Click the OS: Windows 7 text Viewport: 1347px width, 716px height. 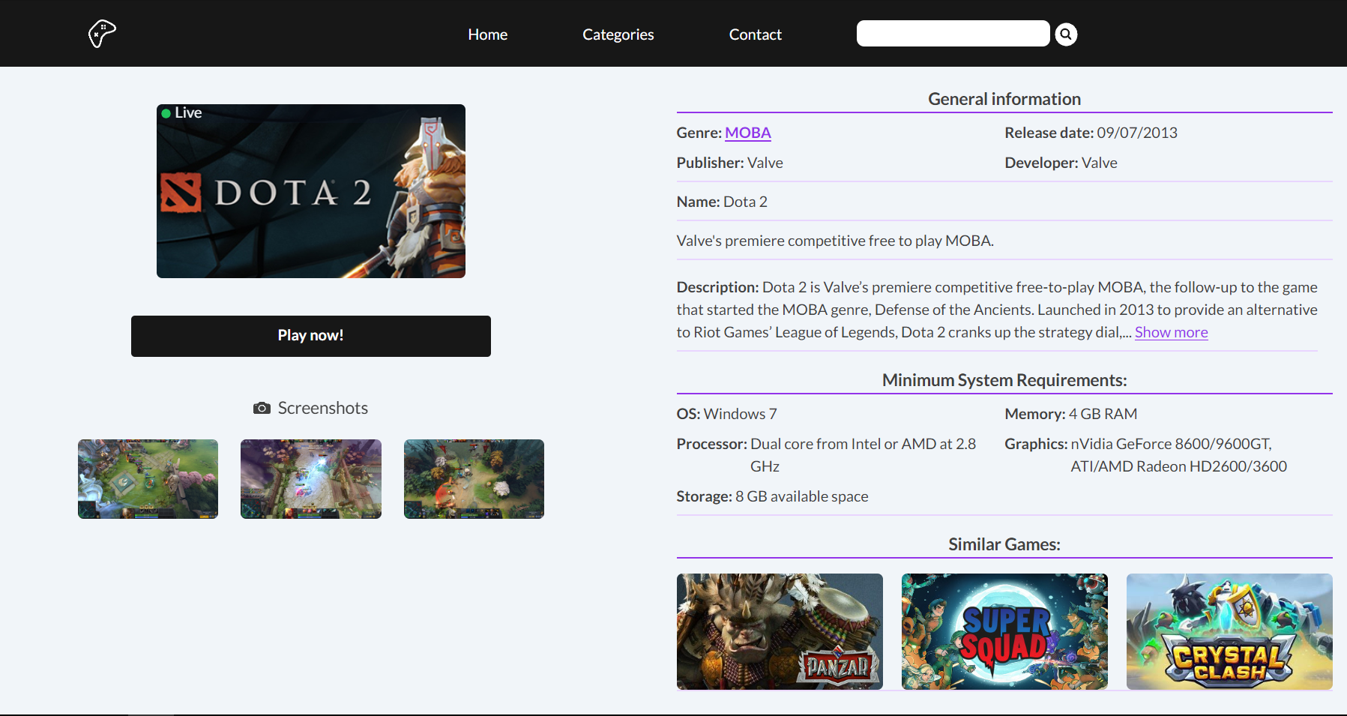pyautogui.click(x=727, y=414)
